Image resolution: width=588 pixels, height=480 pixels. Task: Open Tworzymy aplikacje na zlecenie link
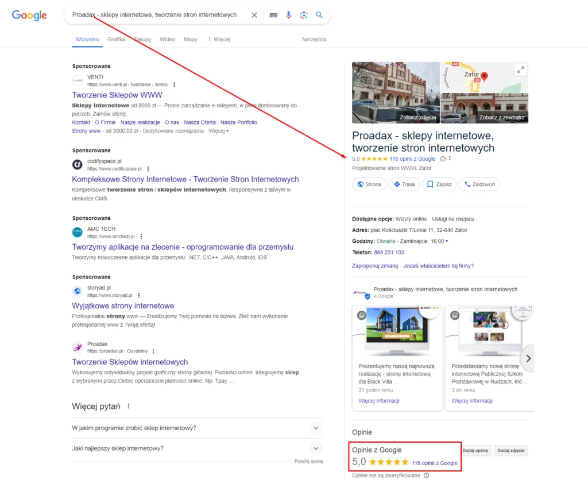coord(183,247)
